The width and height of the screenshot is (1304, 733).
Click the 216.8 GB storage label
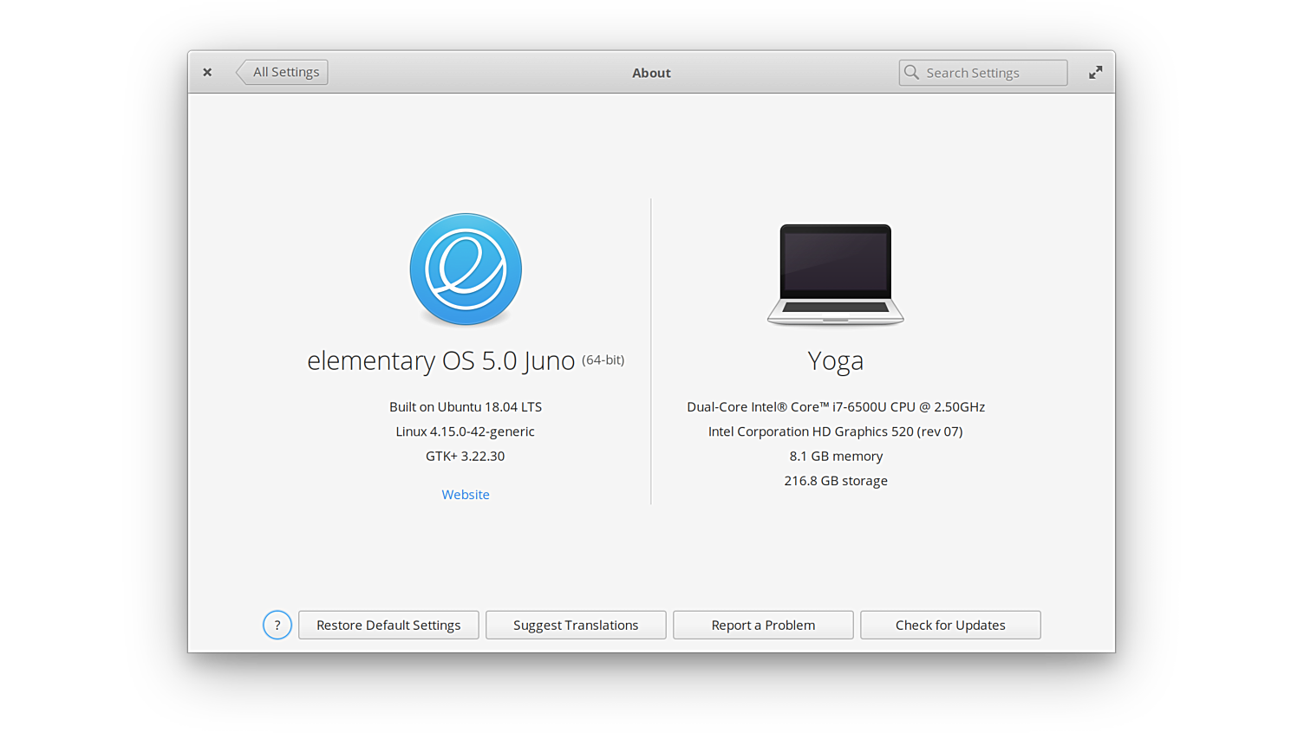835,481
